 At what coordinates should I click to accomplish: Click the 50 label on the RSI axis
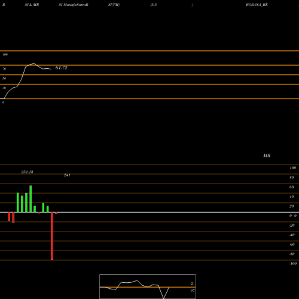tap(4, 78)
